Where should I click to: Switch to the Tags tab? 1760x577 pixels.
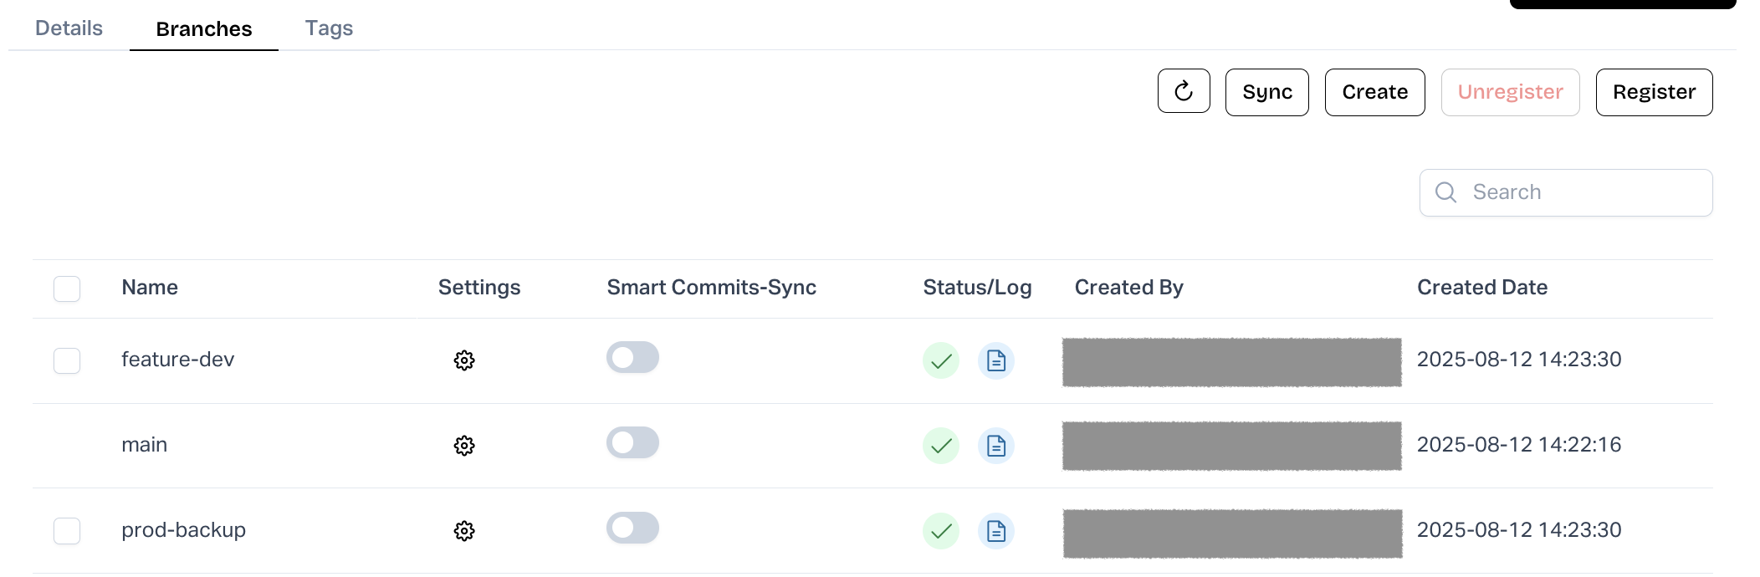329,28
